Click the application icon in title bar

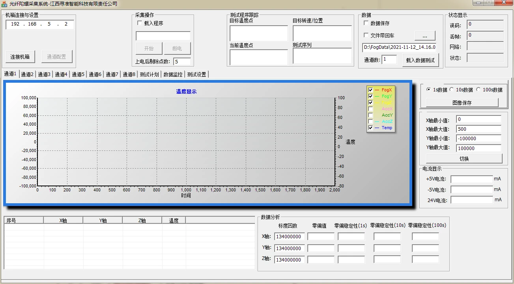[x=4, y=4]
